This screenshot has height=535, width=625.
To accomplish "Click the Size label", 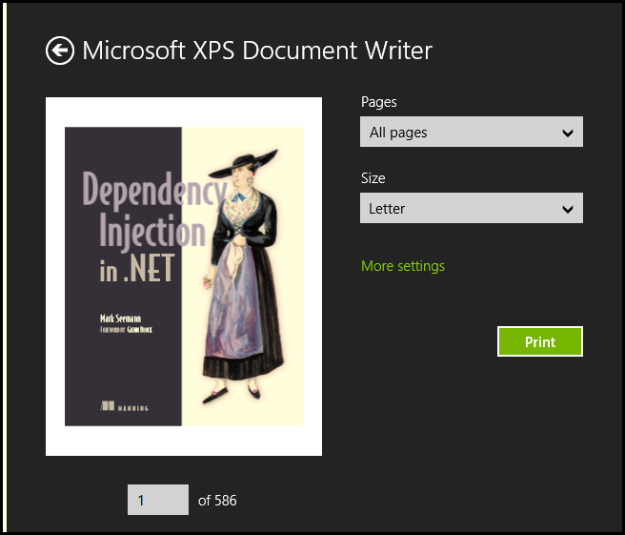I will (x=373, y=178).
